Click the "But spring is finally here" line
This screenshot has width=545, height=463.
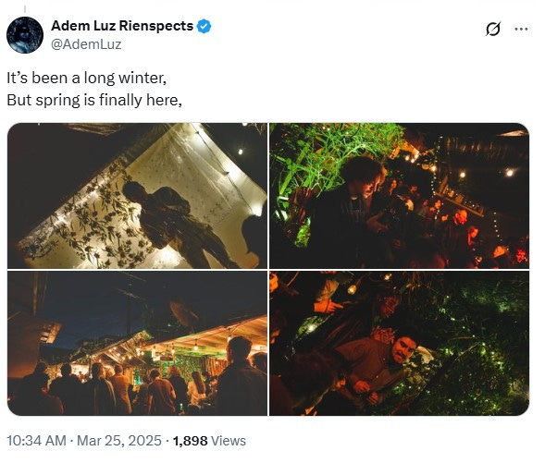click(x=94, y=101)
